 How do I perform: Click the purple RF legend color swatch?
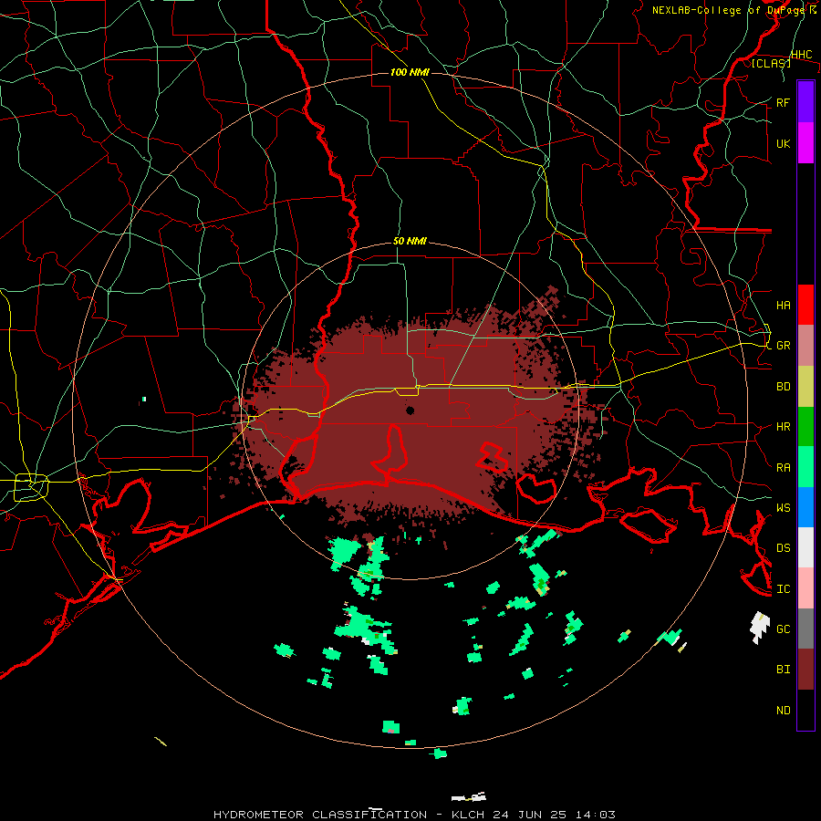805,102
